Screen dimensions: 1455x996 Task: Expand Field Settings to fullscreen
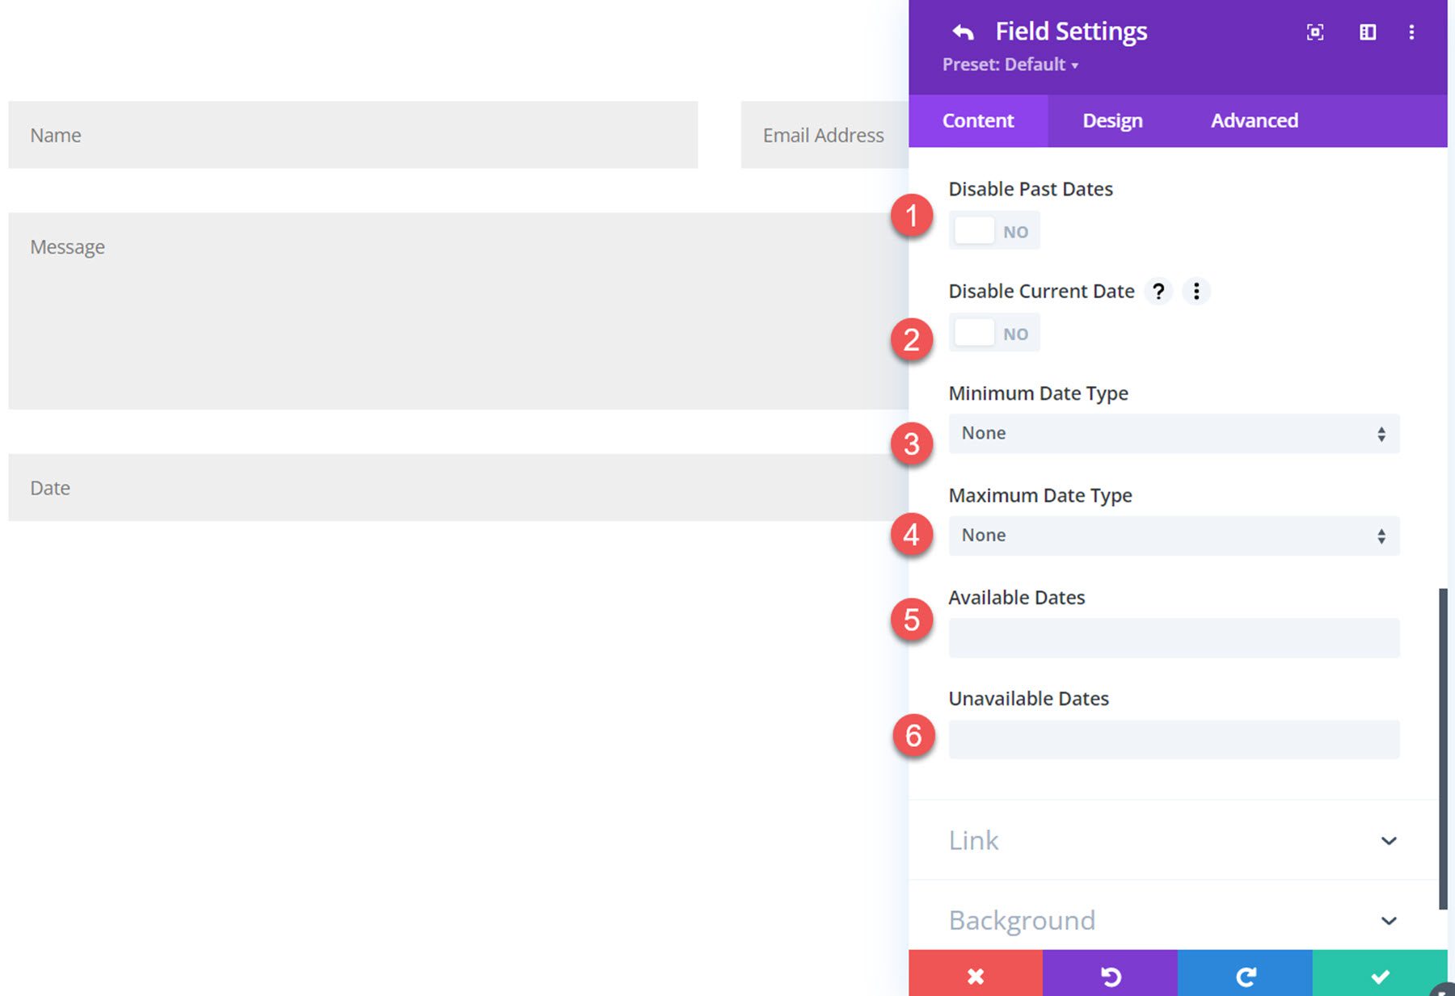1315,32
